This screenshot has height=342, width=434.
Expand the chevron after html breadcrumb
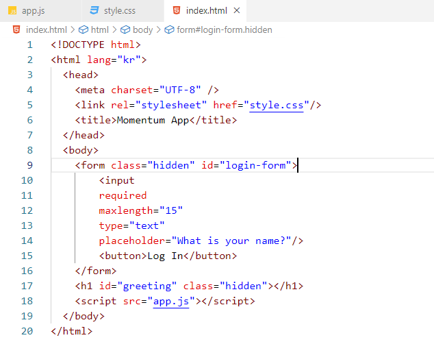[x=114, y=29]
